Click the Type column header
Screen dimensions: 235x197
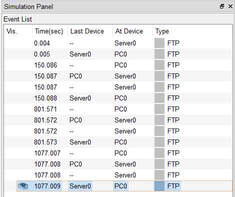click(162, 31)
